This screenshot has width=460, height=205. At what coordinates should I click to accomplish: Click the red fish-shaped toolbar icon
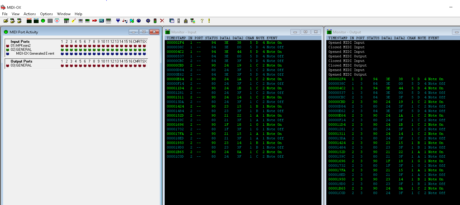tap(94, 21)
